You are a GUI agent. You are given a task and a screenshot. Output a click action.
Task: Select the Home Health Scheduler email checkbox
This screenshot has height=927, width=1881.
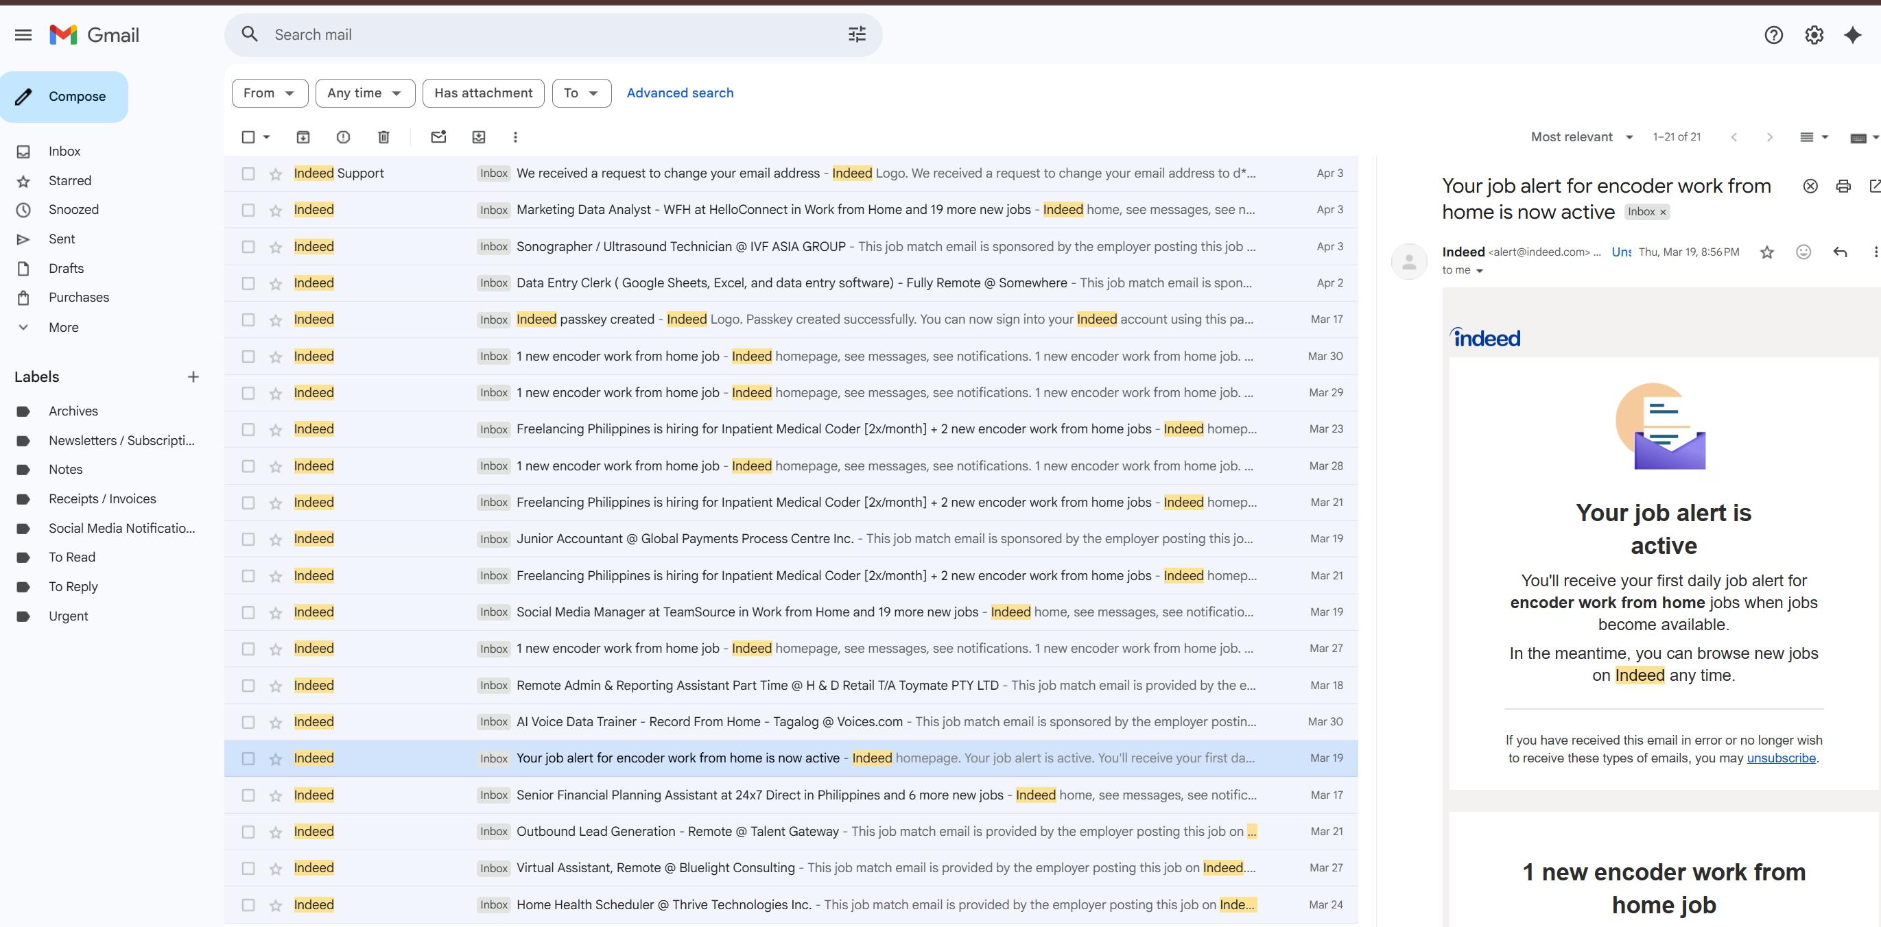click(248, 905)
